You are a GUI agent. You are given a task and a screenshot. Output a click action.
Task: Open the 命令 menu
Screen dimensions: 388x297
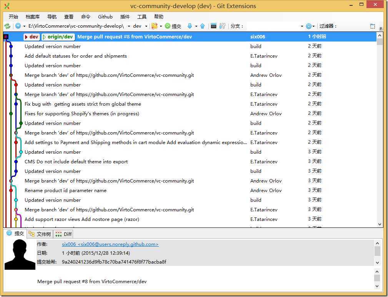(x=86, y=17)
